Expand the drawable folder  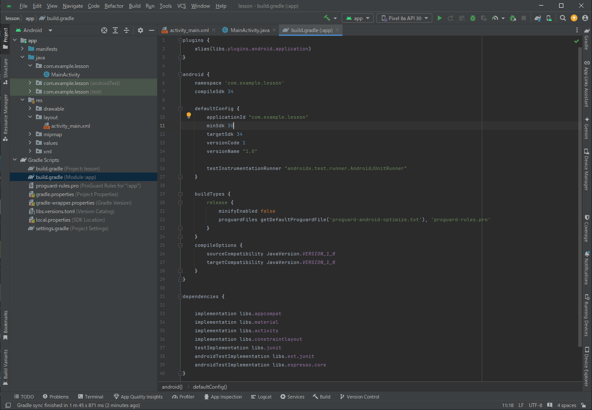pos(30,108)
